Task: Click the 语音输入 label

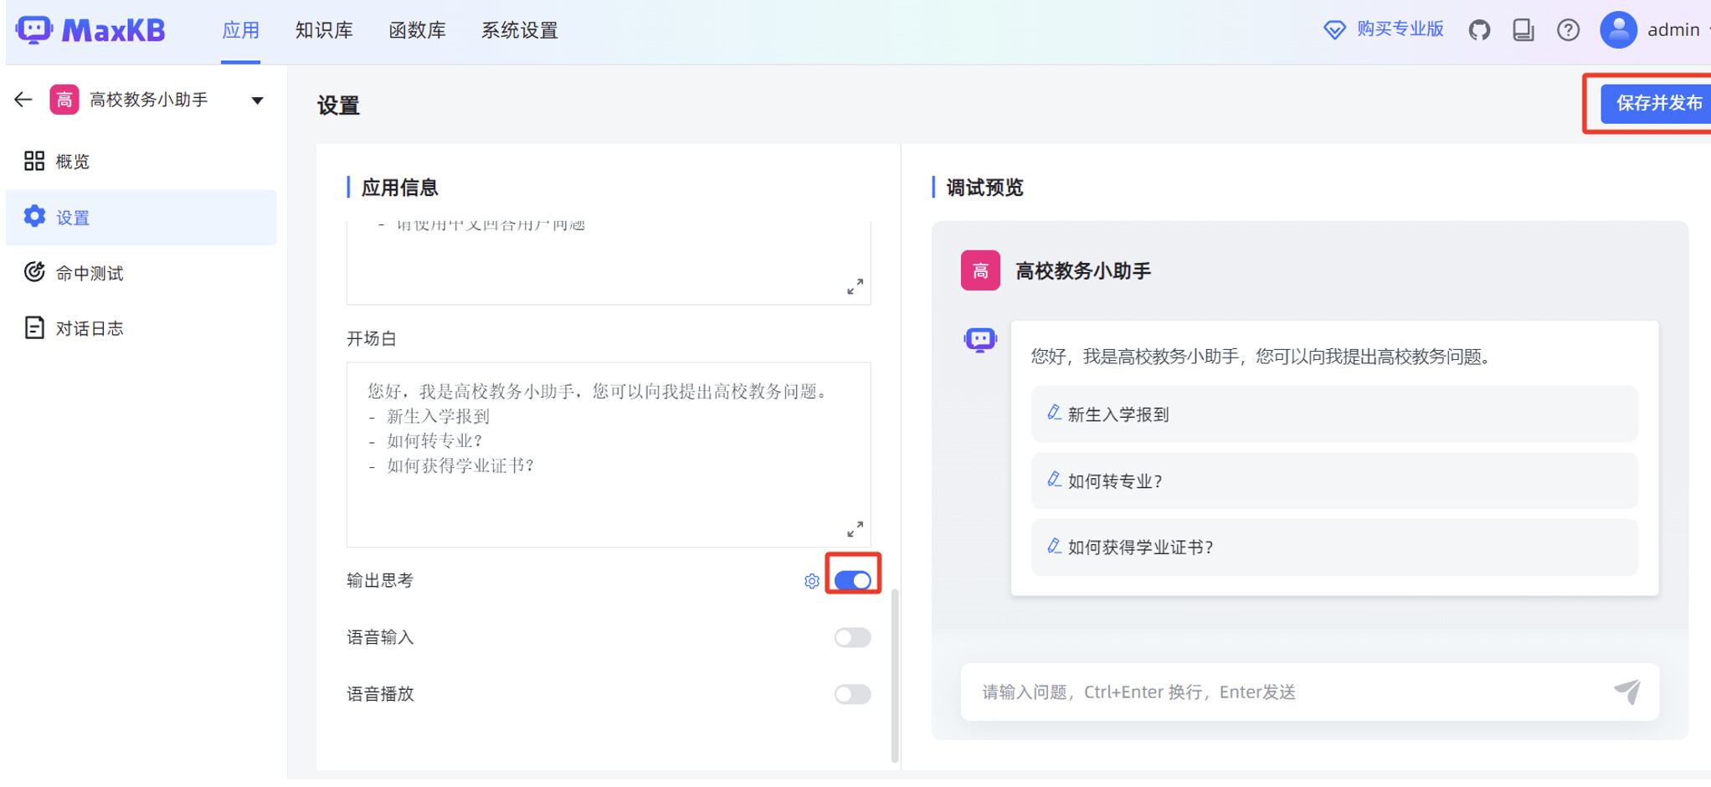Action: [380, 637]
